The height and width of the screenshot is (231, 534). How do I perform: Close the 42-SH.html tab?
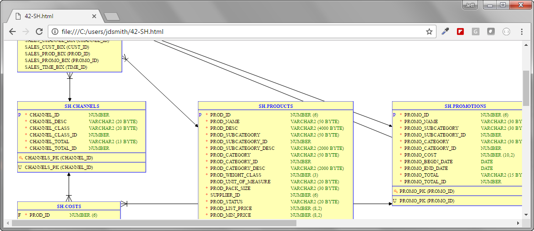click(x=94, y=16)
